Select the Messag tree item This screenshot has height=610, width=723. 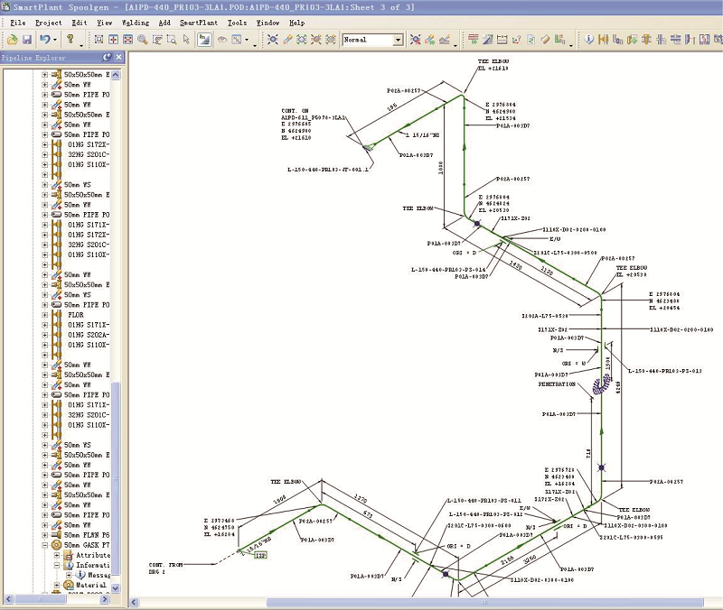click(x=99, y=575)
